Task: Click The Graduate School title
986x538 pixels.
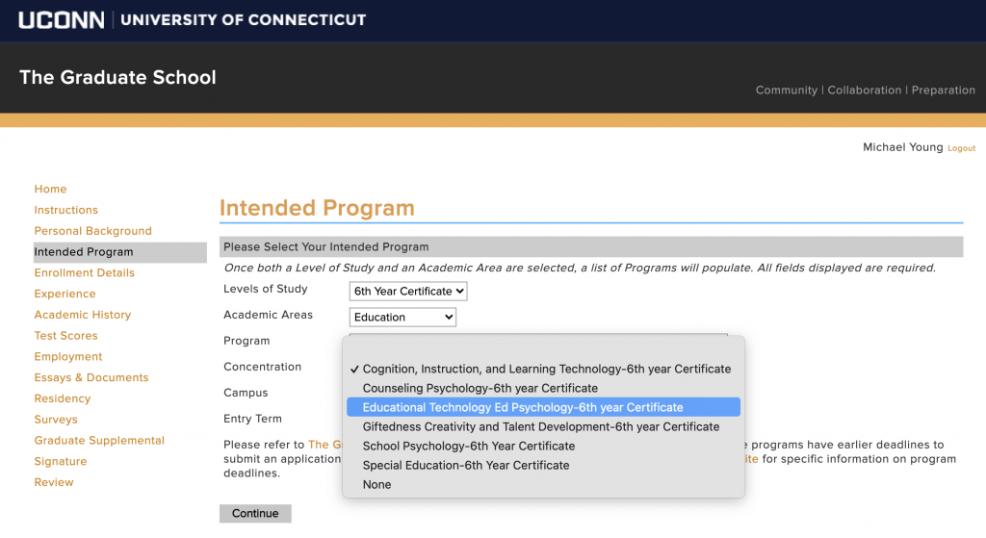Action: (x=117, y=77)
